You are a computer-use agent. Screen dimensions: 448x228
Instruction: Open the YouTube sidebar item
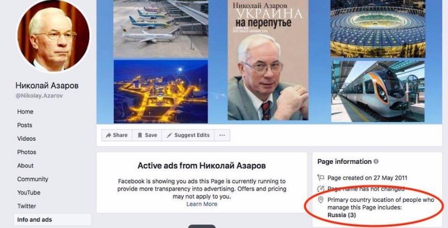point(29,193)
